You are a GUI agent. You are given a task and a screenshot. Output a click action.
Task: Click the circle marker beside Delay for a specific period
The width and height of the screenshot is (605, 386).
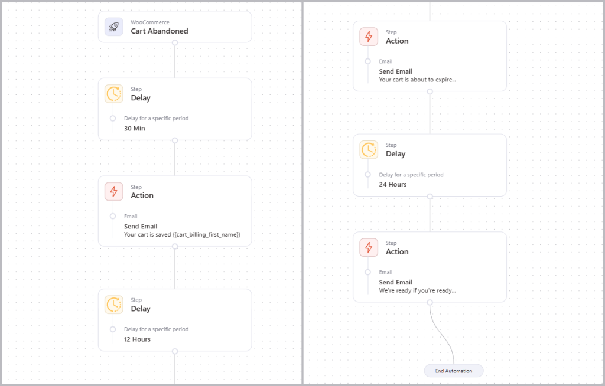(112, 118)
